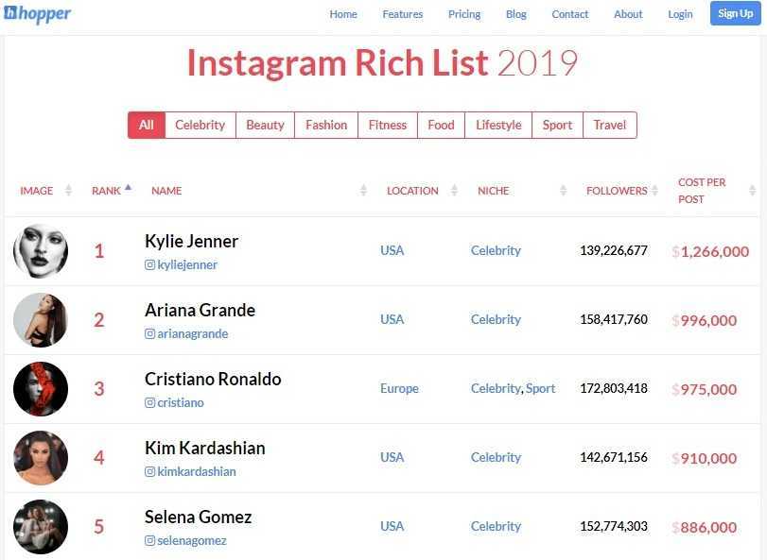Open Kylie Jenner's profile thumbnail
The image size is (767, 560).
pos(41,251)
